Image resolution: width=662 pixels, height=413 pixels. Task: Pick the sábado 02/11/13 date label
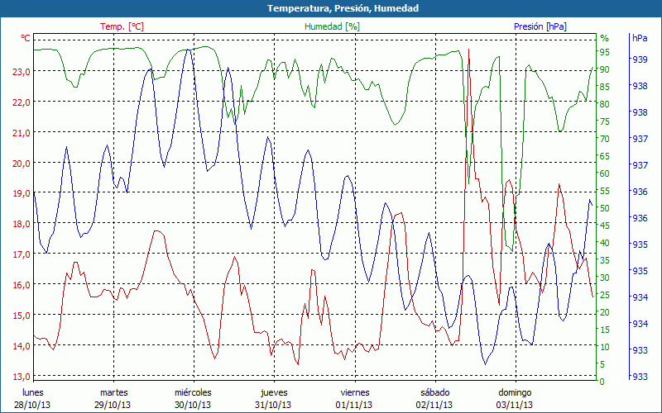[434, 398]
